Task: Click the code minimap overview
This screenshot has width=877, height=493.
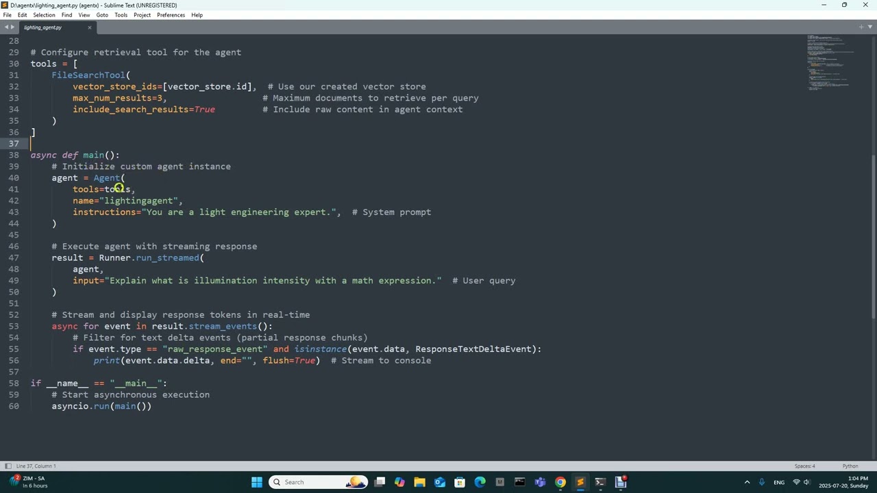Action: [829, 63]
